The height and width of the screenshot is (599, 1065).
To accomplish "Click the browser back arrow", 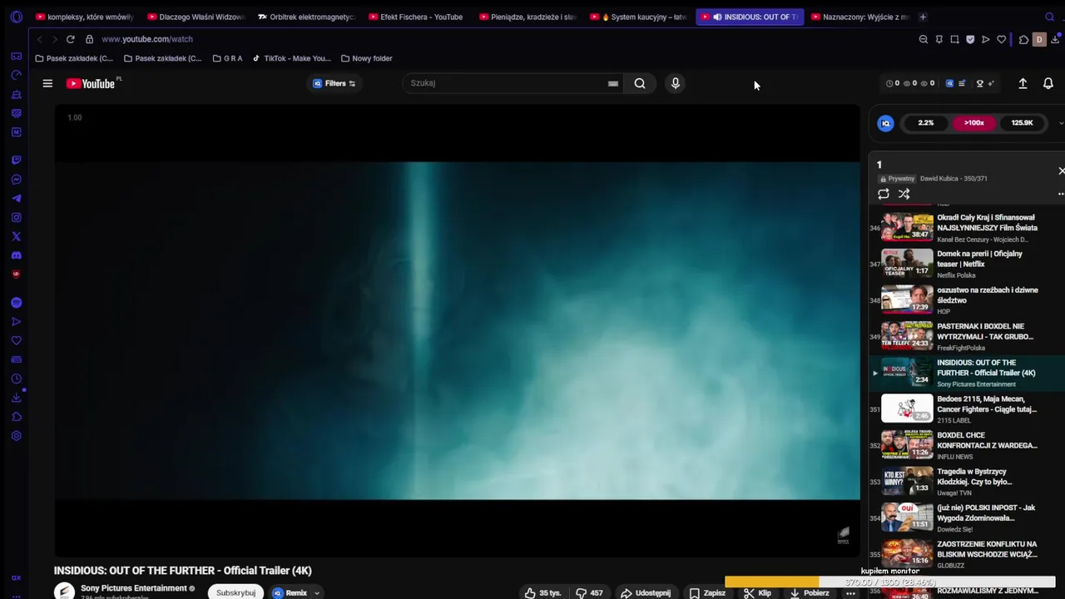I will (39, 39).
